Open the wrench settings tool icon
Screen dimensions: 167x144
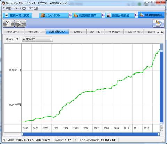20,24
